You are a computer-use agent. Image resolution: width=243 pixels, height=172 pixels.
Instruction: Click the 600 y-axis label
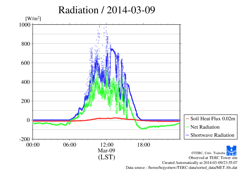point(26,63)
